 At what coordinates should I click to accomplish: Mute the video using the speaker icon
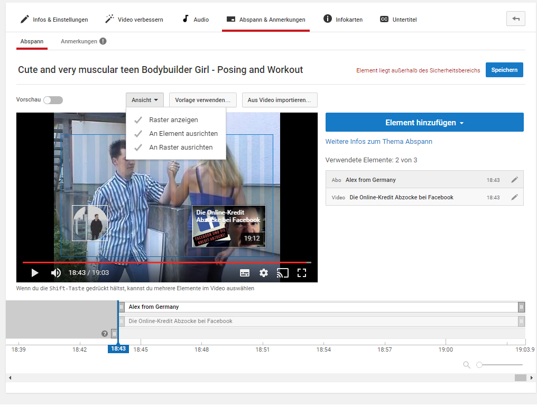coord(55,273)
